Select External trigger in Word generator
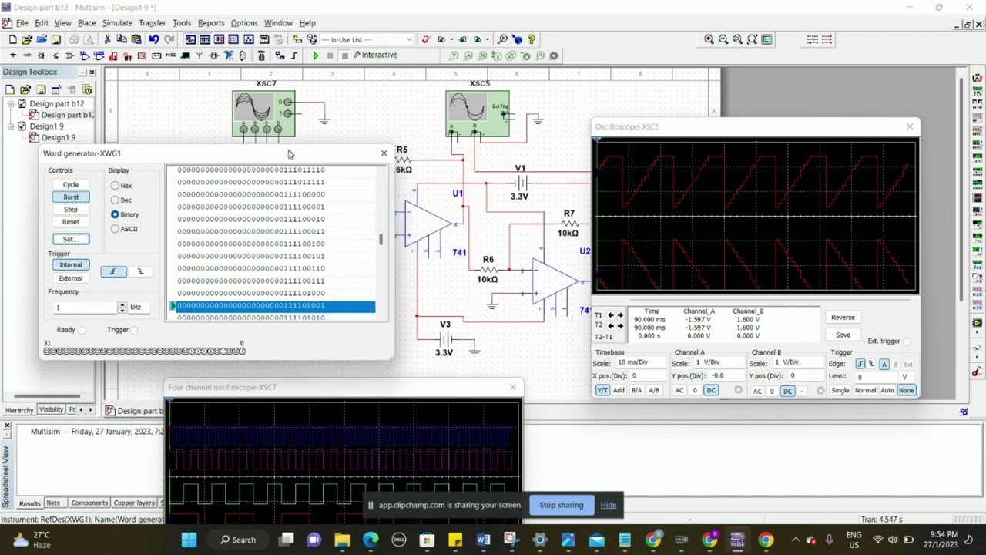The width and height of the screenshot is (986, 555). pyautogui.click(x=71, y=278)
